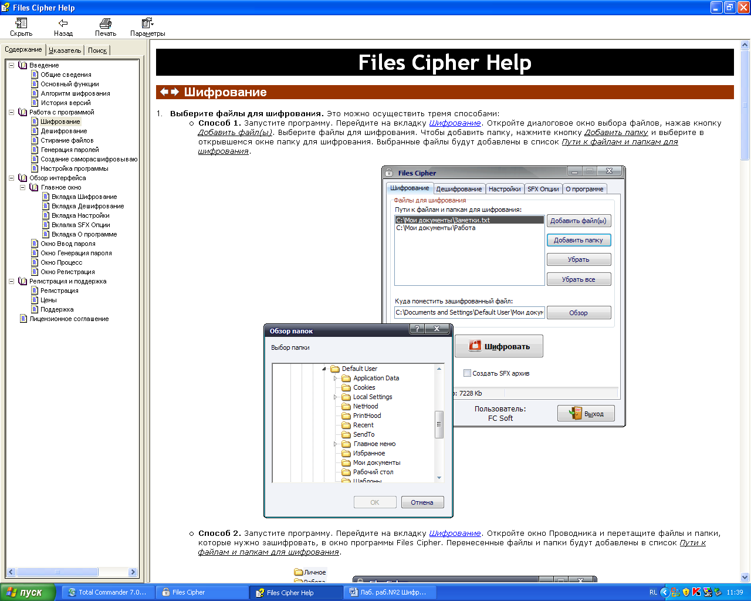Click the RL language indicator in tray
Image resolution: width=751 pixels, height=601 pixels.
click(x=653, y=592)
